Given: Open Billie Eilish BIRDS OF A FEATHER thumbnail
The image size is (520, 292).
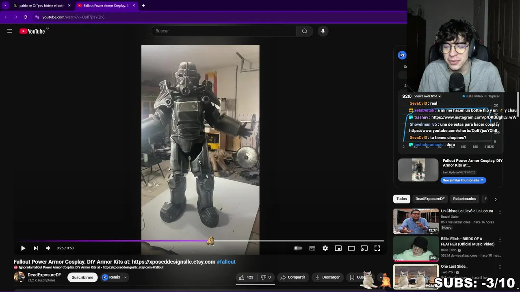Looking at the screenshot, I should coord(416,249).
